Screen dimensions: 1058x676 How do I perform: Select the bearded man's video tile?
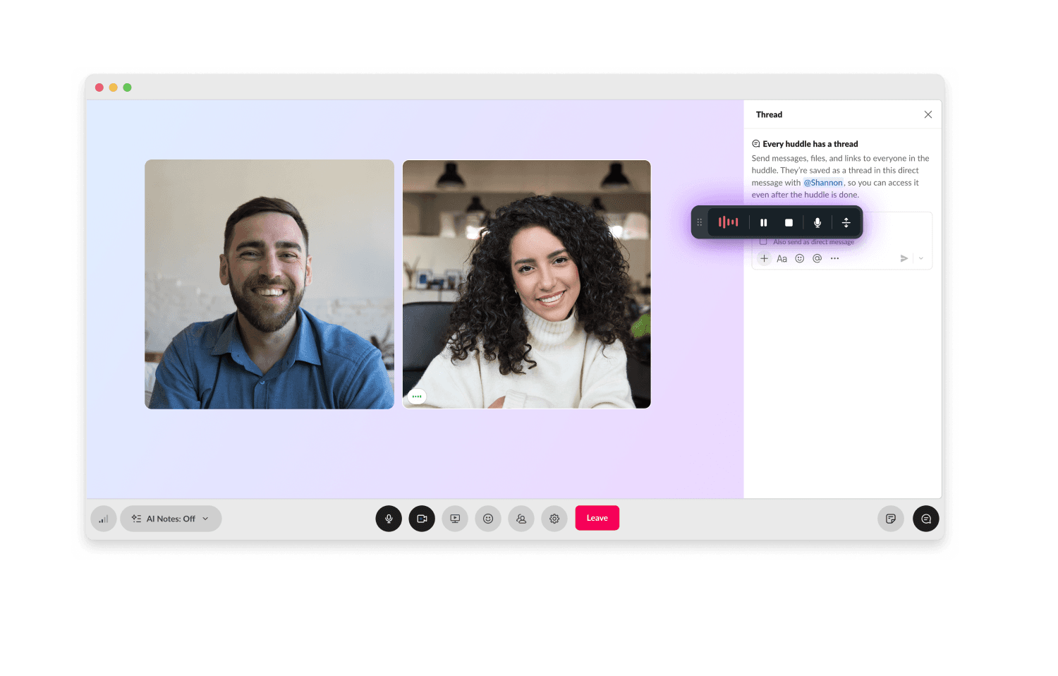click(x=269, y=284)
